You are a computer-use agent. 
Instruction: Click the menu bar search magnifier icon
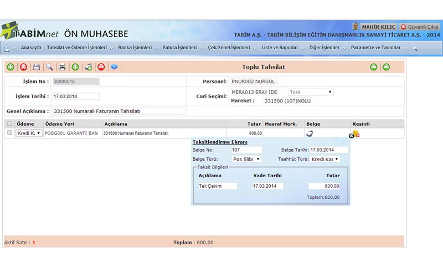415,48
